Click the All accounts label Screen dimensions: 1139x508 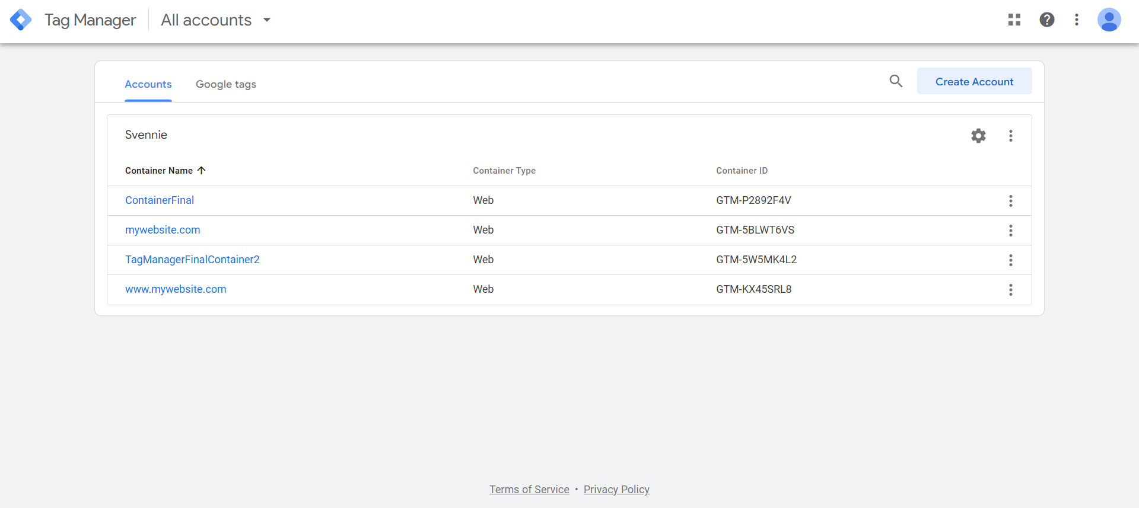[206, 20]
